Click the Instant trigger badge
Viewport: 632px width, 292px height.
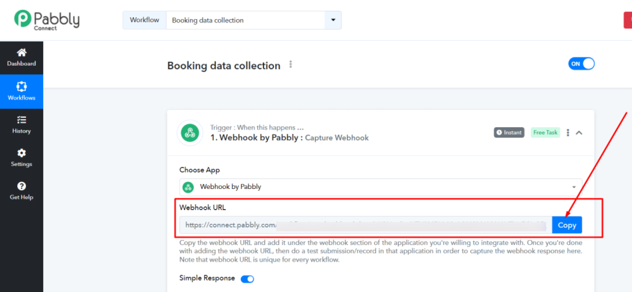pyautogui.click(x=509, y=132)
